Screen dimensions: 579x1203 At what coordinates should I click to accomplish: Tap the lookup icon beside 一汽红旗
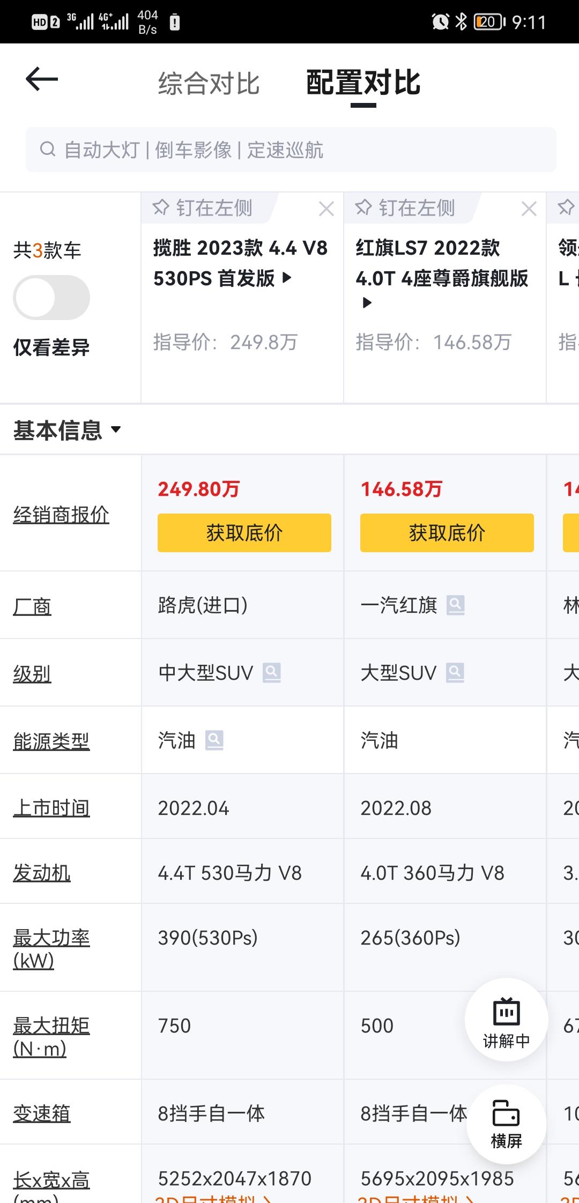point(456,606)
